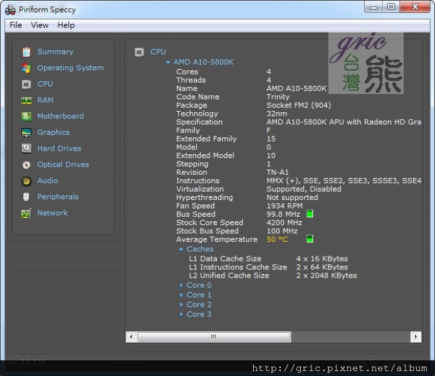The width and height of the screenshot is (435, 376).
Task: Expand the Core 3 details
Action: tap(182, 315)
